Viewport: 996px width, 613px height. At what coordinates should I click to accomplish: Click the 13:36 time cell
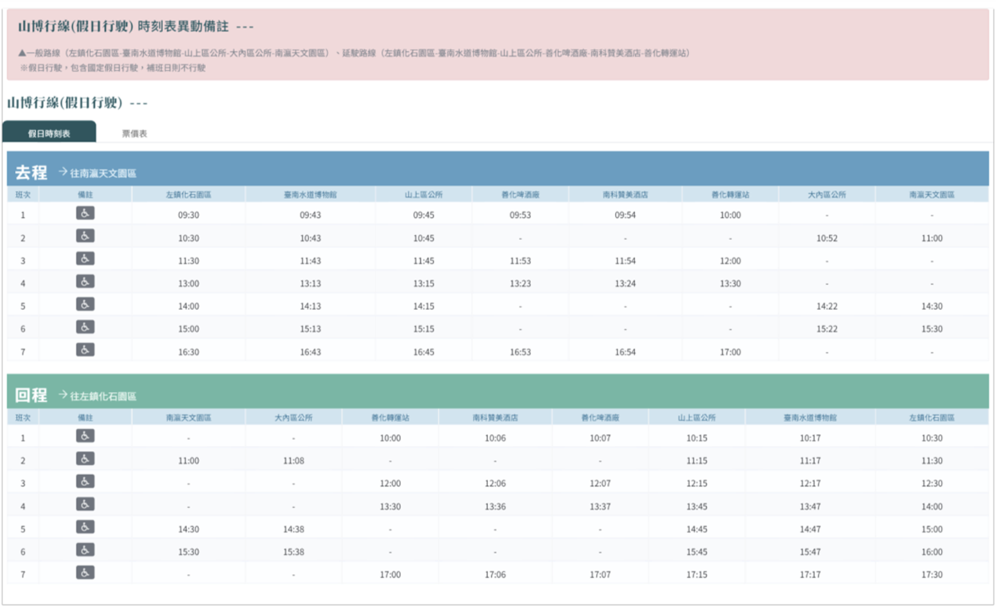point(495,506)
